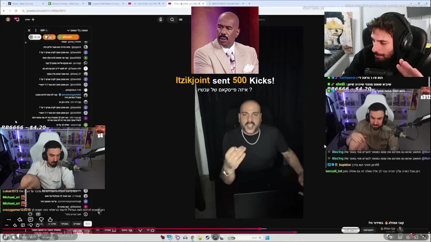Switch to the Counter-Strike News browser tab
The image size is (431, 242).
click(105, 3)
